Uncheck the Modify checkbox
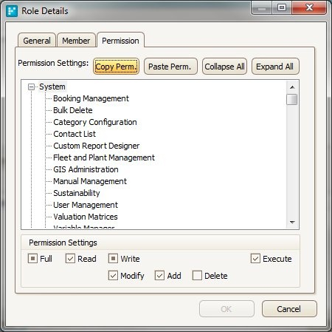The width and height of the screenshot is (332, 332). pyautogui.click(x=113, y=276)
